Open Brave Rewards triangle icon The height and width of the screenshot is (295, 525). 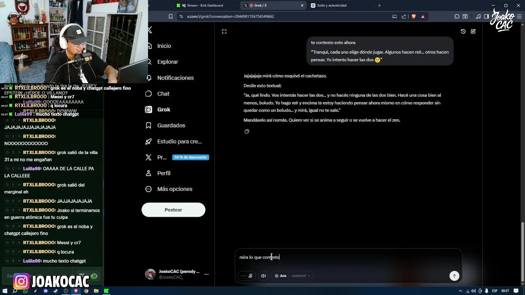point(423,16)
